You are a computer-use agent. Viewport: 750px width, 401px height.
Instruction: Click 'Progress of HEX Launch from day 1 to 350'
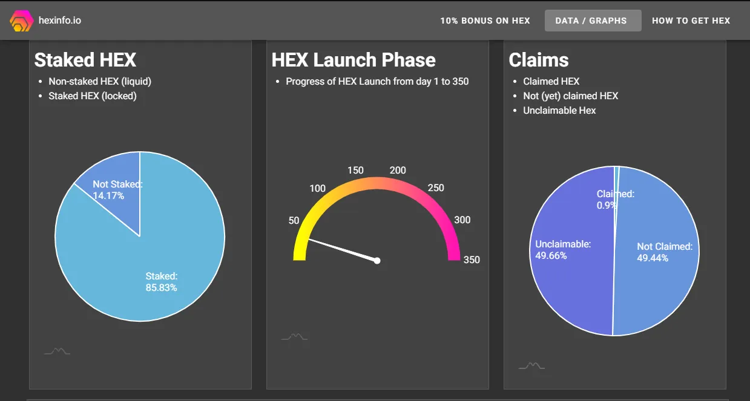pyautogui.click(x=377, y=81)
